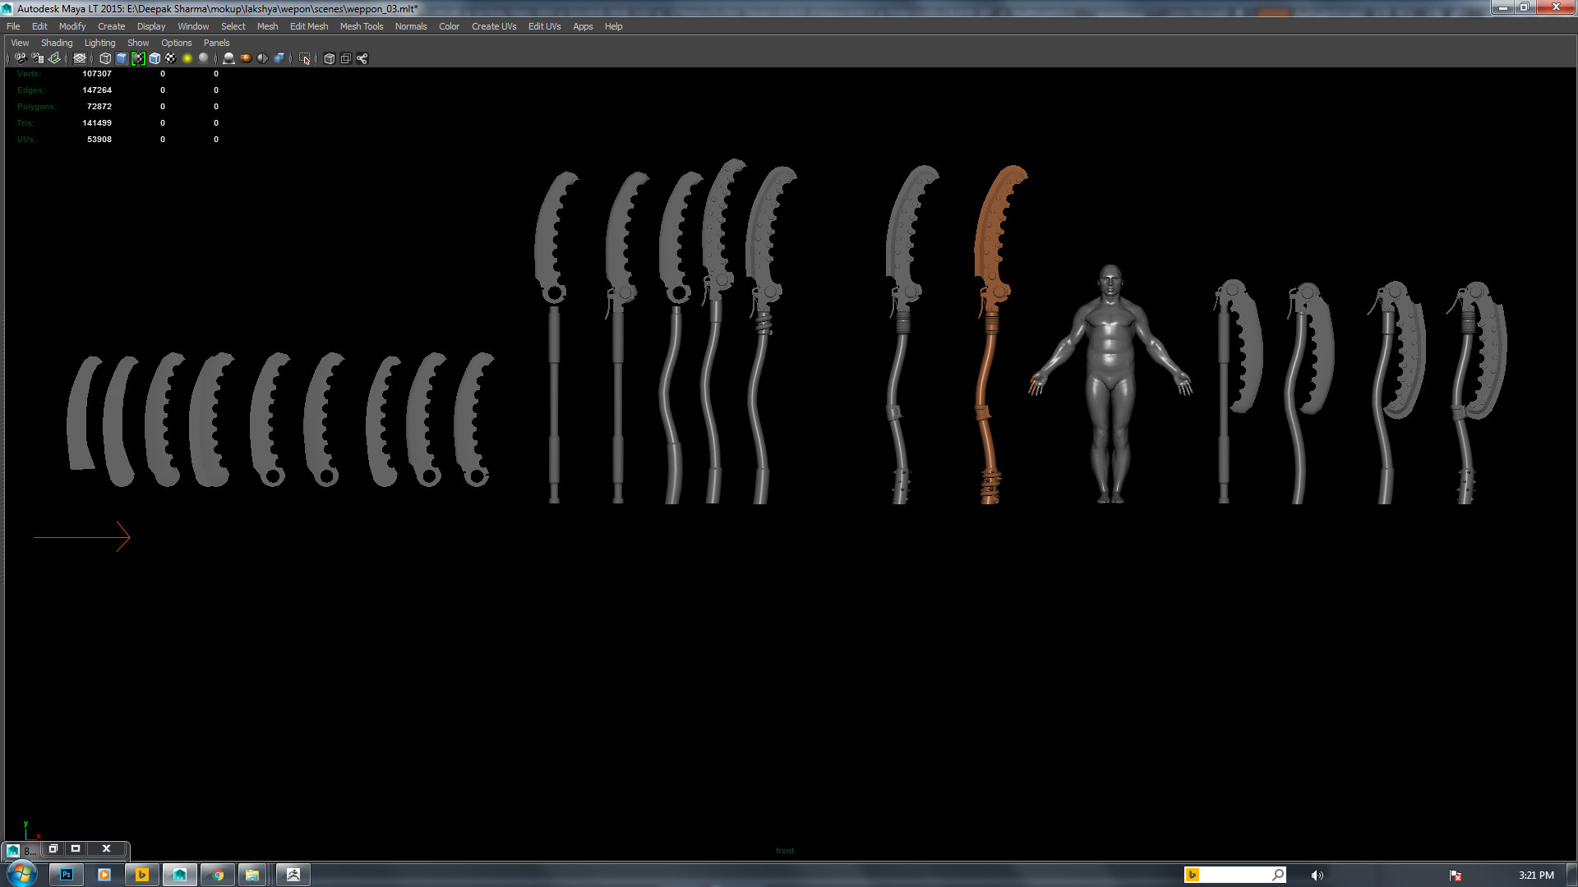This screenshot has height=887, width=1578.
Task: Open the Lighting panel menu
Action: click(99, 43)
